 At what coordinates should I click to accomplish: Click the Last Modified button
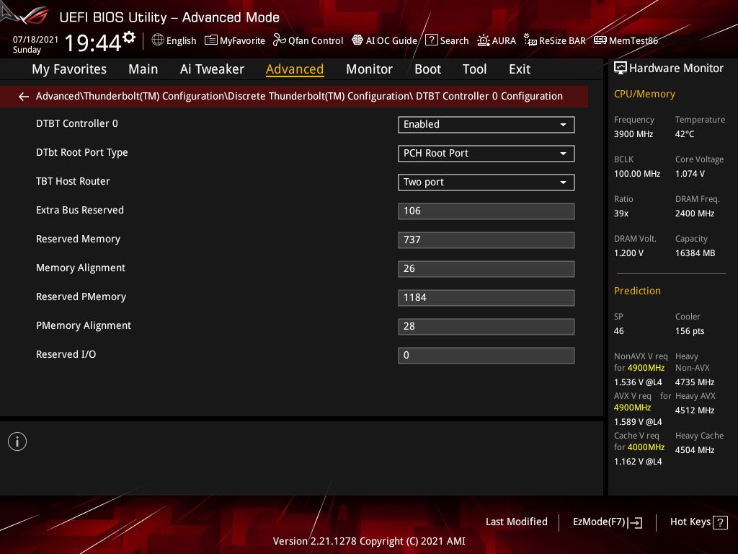[x=516, y=522]
